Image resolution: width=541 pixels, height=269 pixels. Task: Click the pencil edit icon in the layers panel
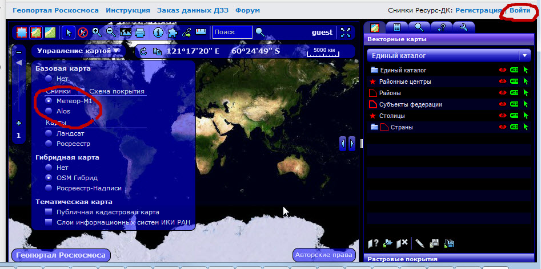420,243
